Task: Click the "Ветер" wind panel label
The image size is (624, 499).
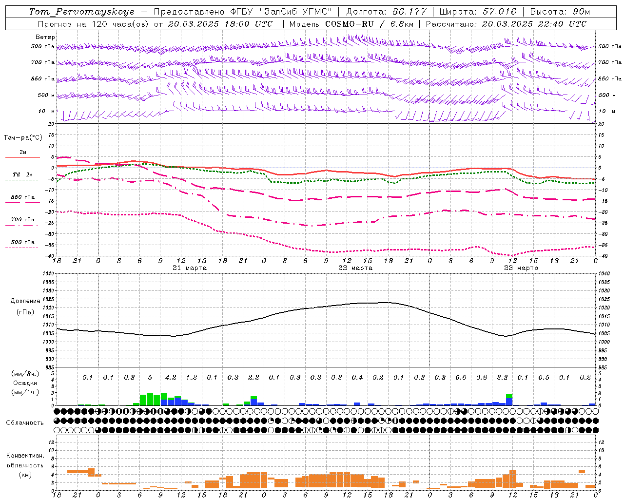Action: 45,37
